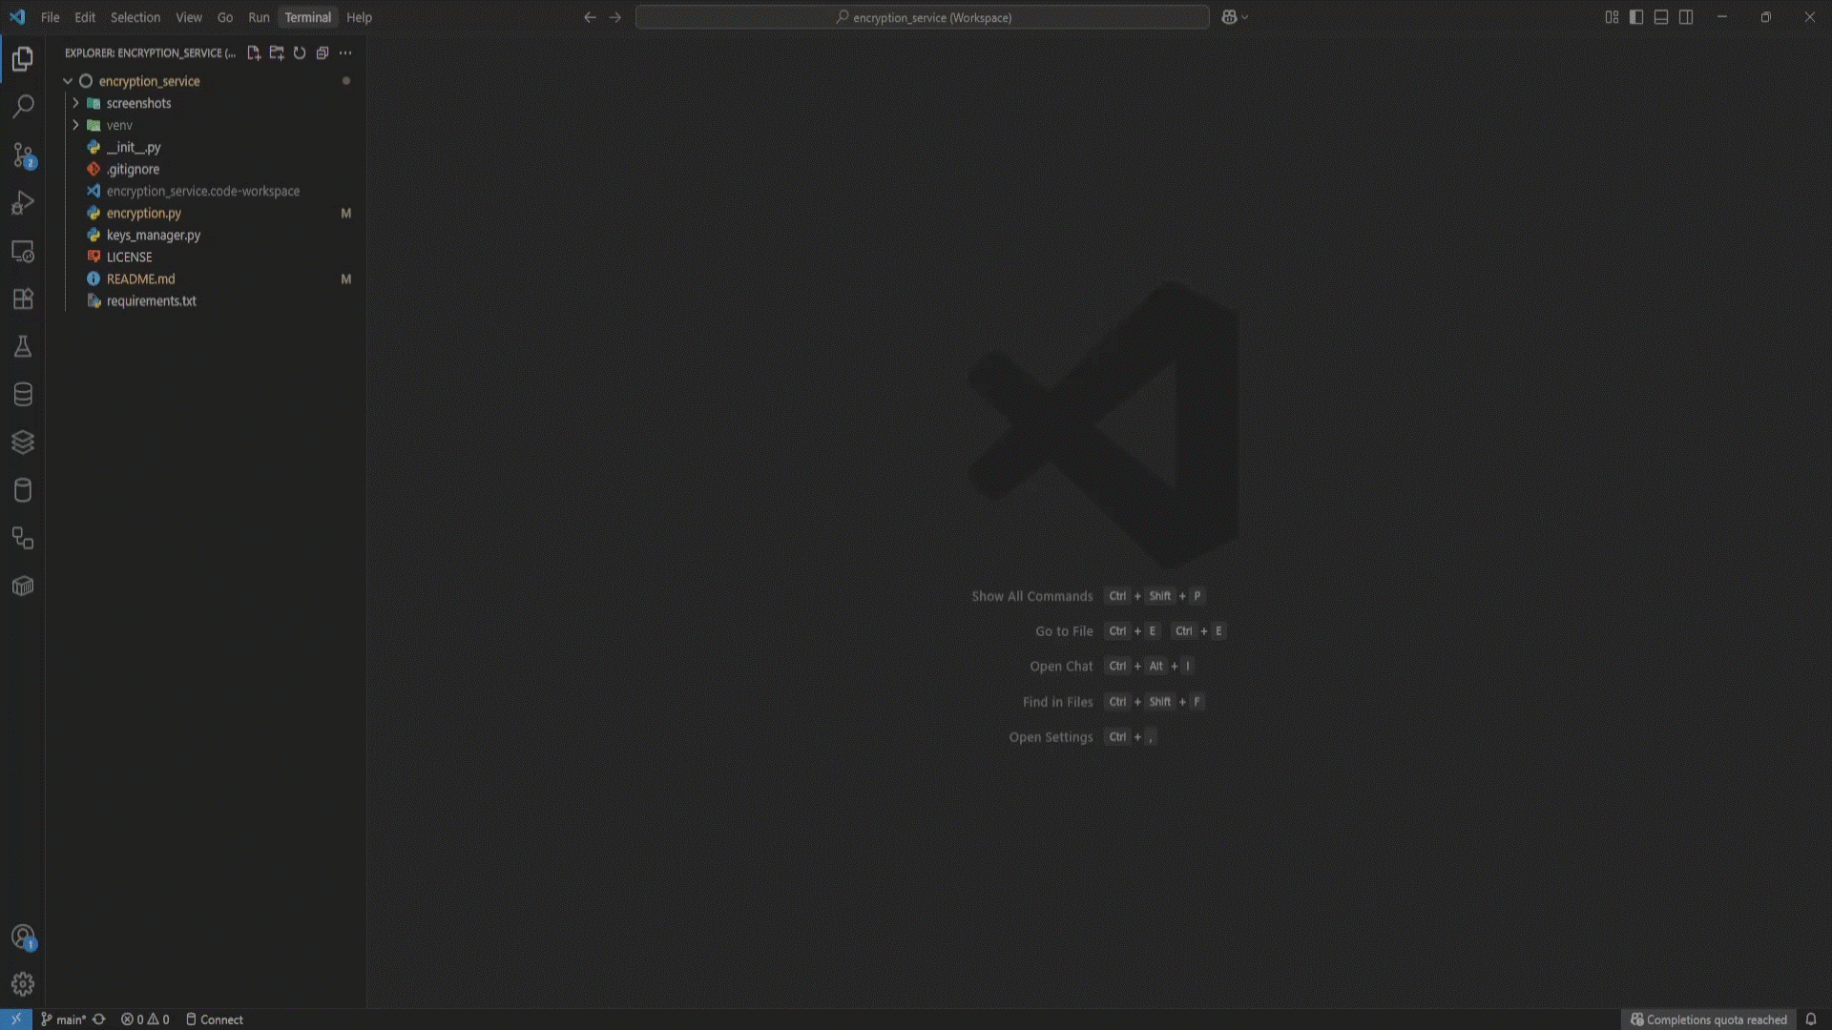This screenshot has height=1030, width=1832.
Task: Open encryption_service.code-workspace file
Action: coord(202,191)
